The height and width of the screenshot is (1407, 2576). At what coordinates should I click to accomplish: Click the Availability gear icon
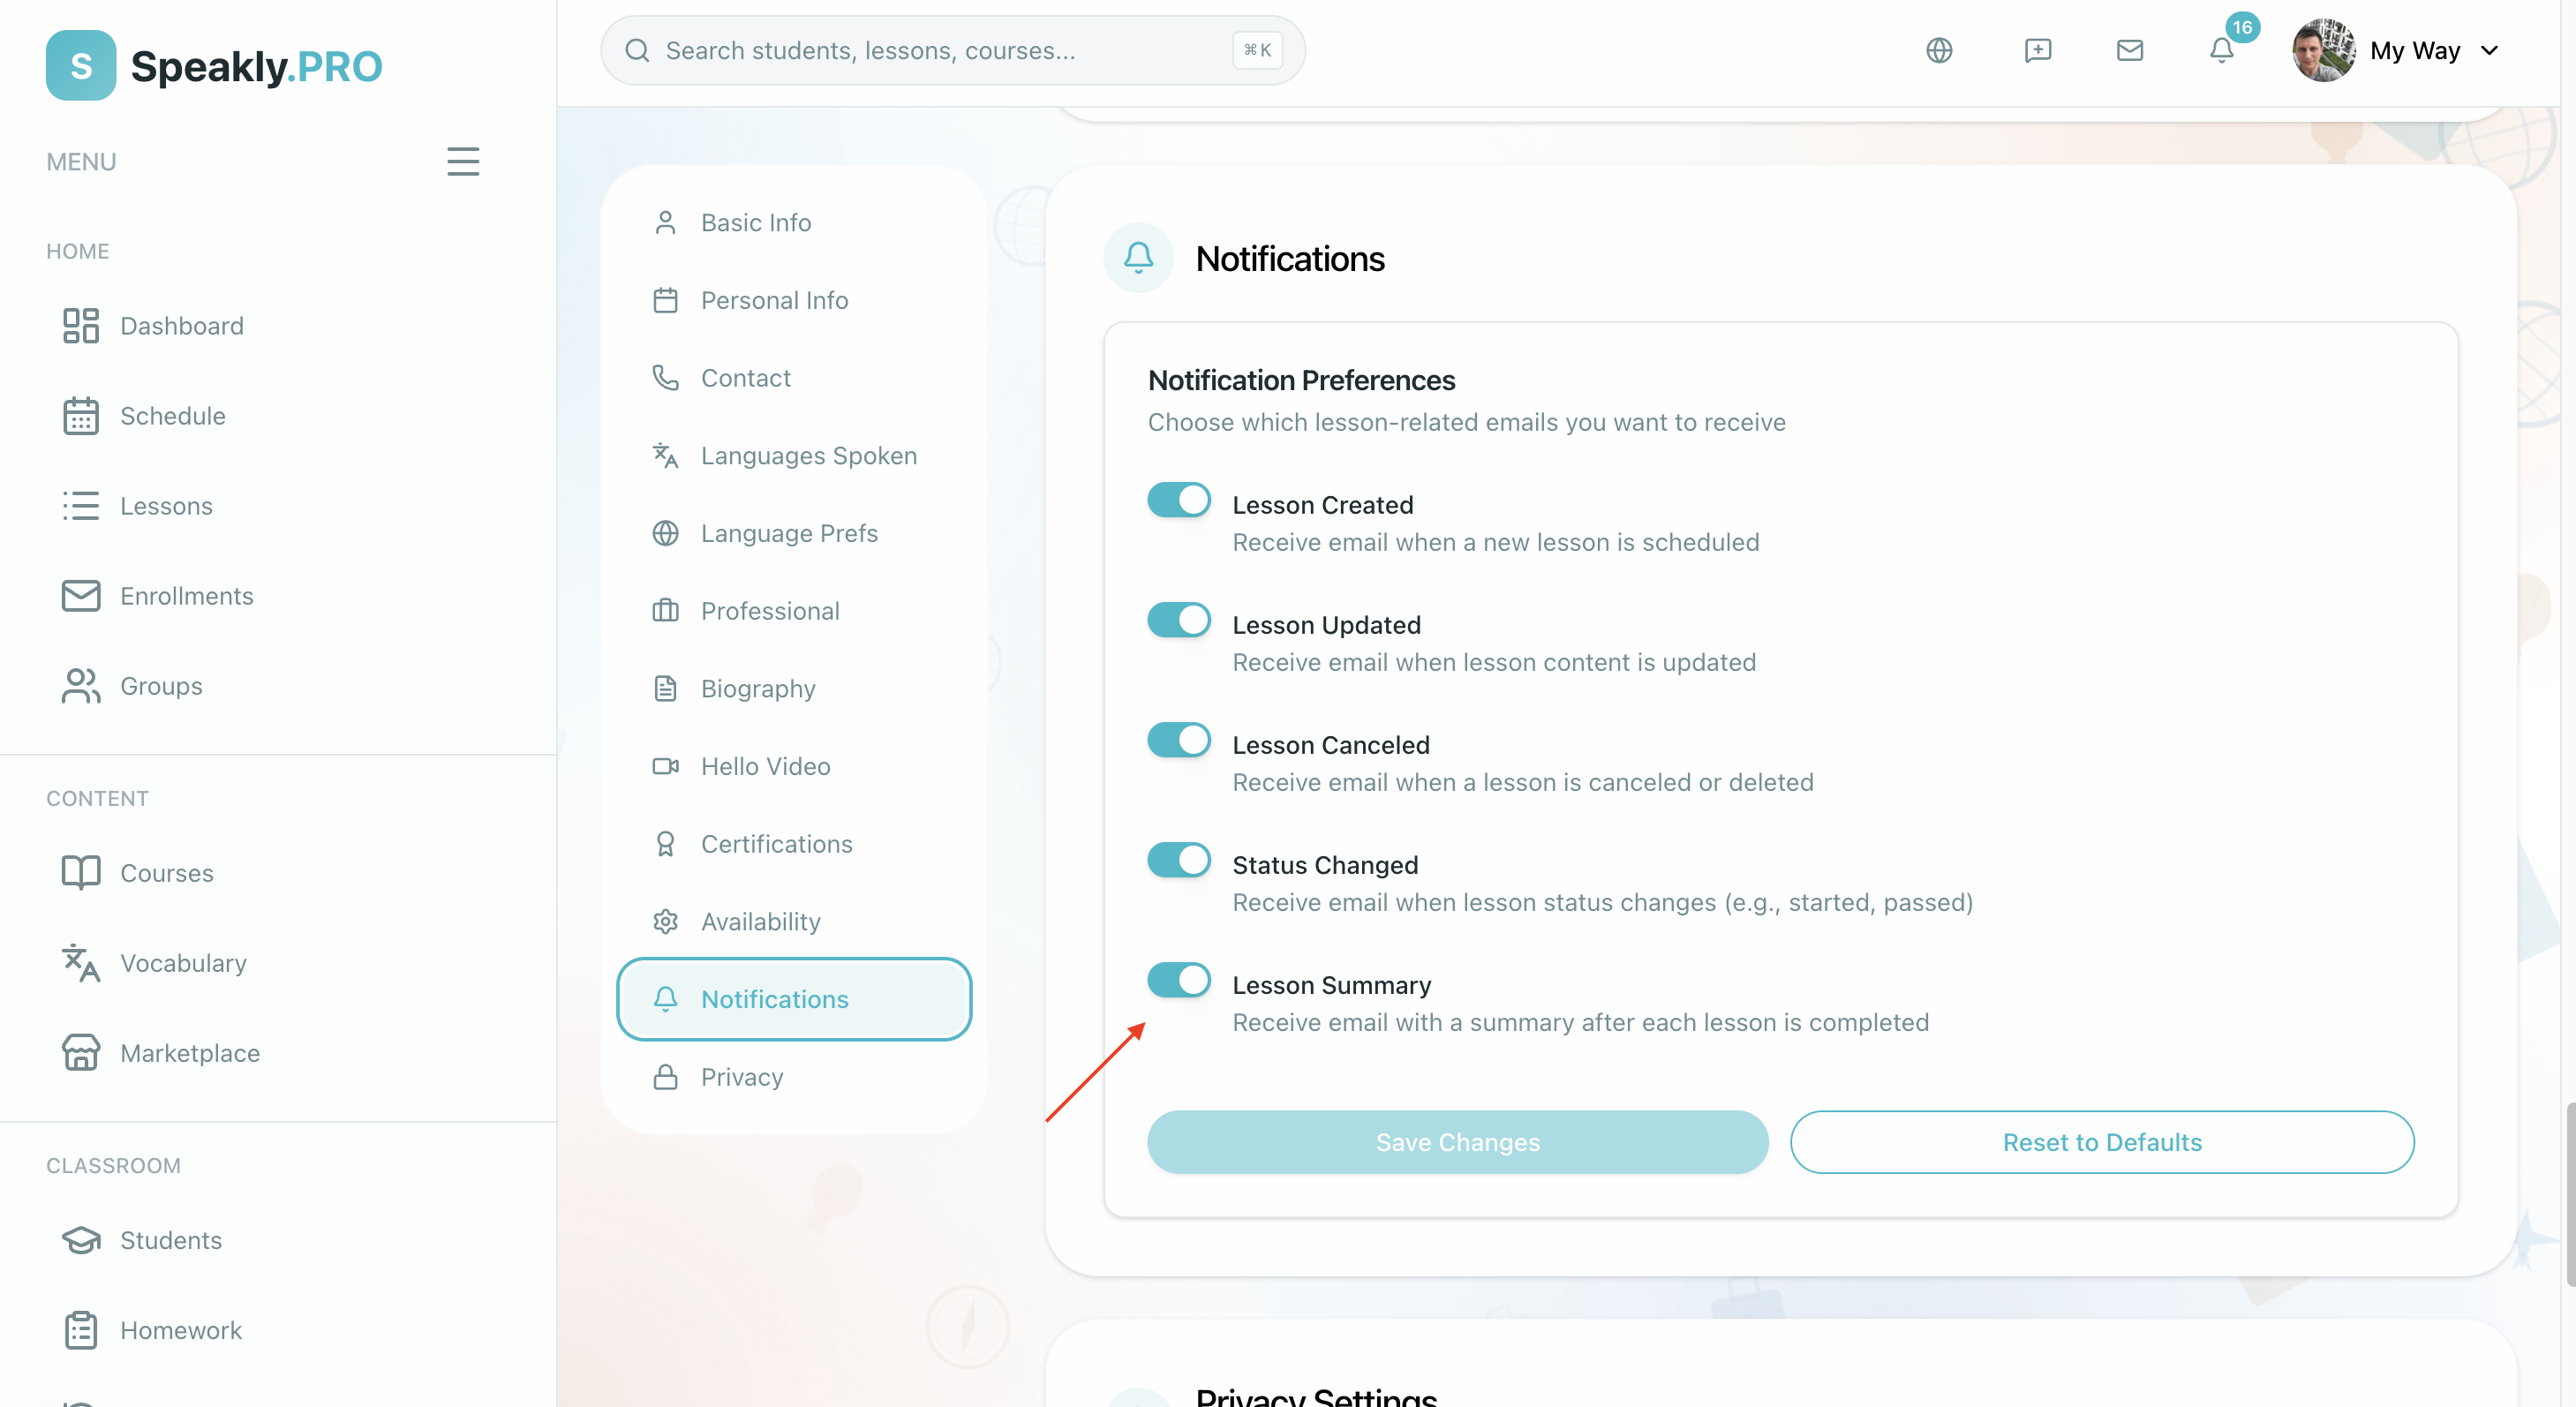(x=665, y=922)
